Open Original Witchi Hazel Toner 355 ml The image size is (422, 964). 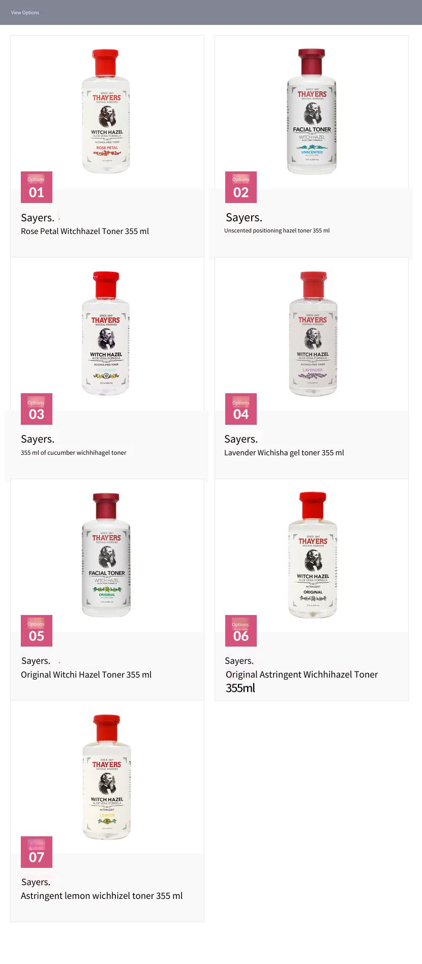click(x=86, y=675)
